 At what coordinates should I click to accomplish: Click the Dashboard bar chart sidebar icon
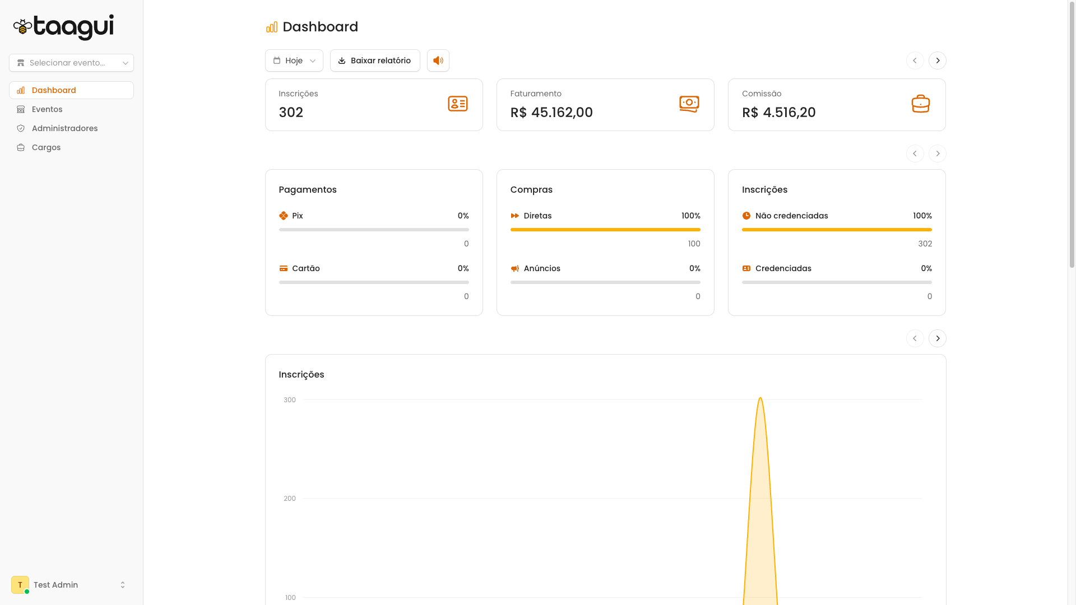(x=21, y=90)
